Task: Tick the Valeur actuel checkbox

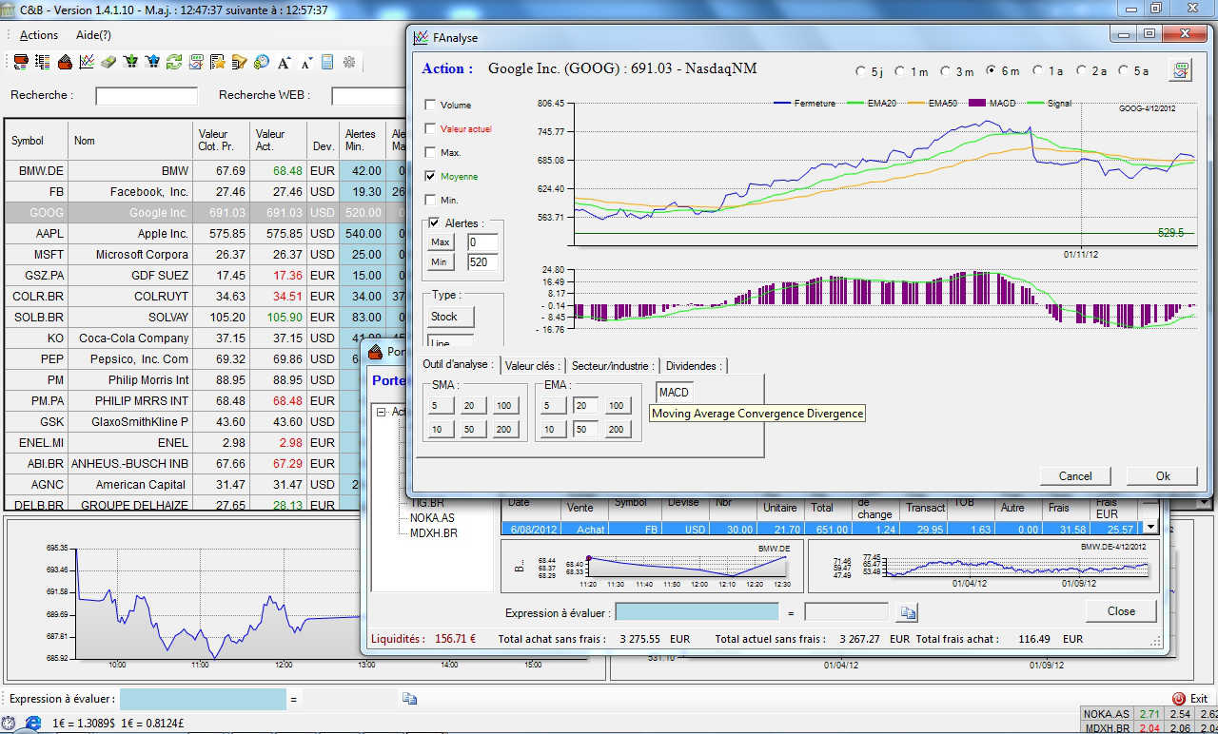Action: pos(430,128)
